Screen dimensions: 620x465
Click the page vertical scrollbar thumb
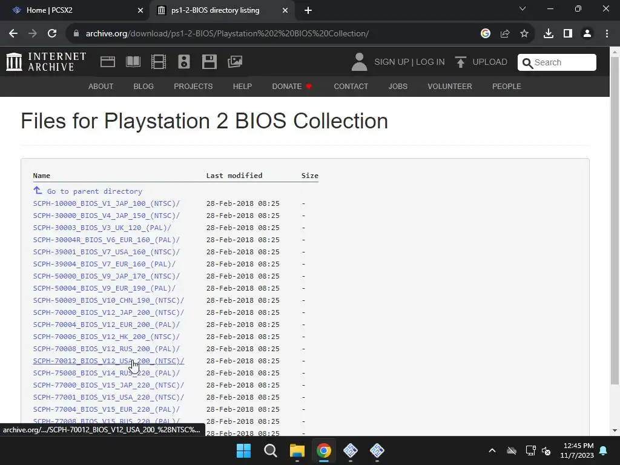615,220
